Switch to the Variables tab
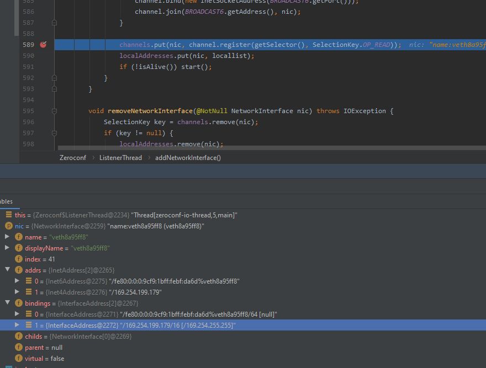This screenshot has height=368, width=486. pos(6,201)
